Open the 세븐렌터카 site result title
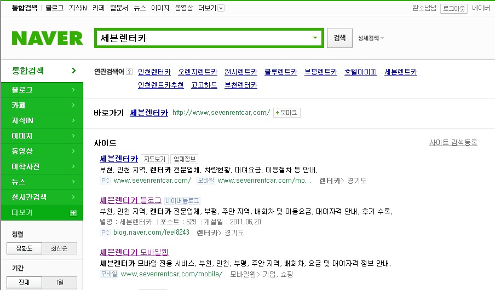The image size is (495, 290). tap(119, 159)
